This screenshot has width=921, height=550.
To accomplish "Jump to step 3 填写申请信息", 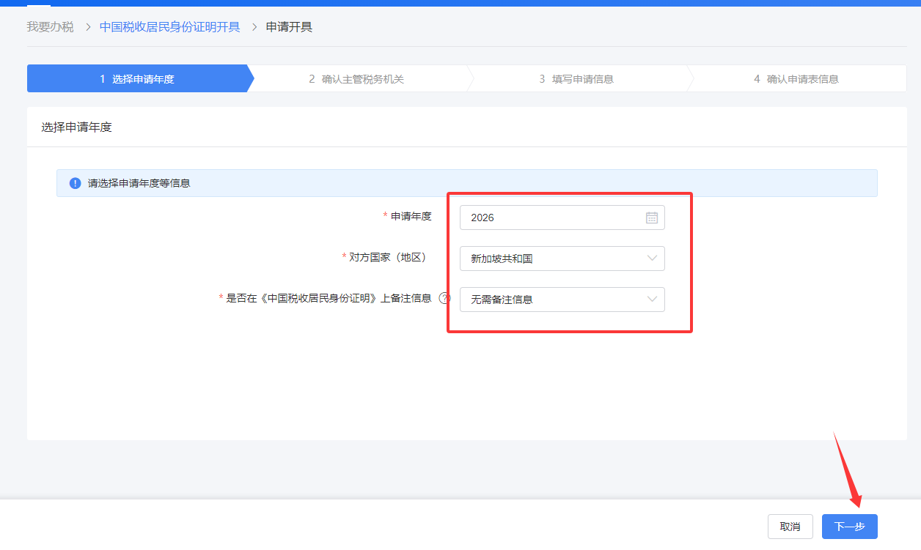I will tap(576, 79).
